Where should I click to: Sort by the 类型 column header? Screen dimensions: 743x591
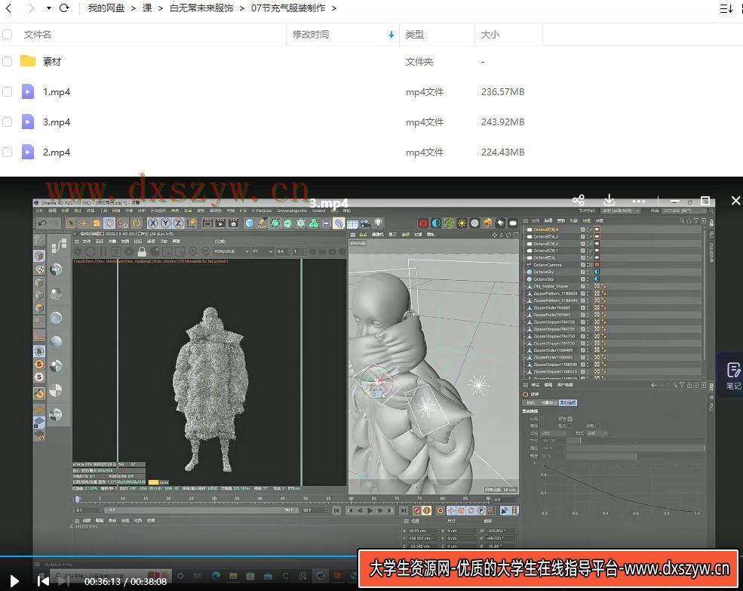coord(415,34)
